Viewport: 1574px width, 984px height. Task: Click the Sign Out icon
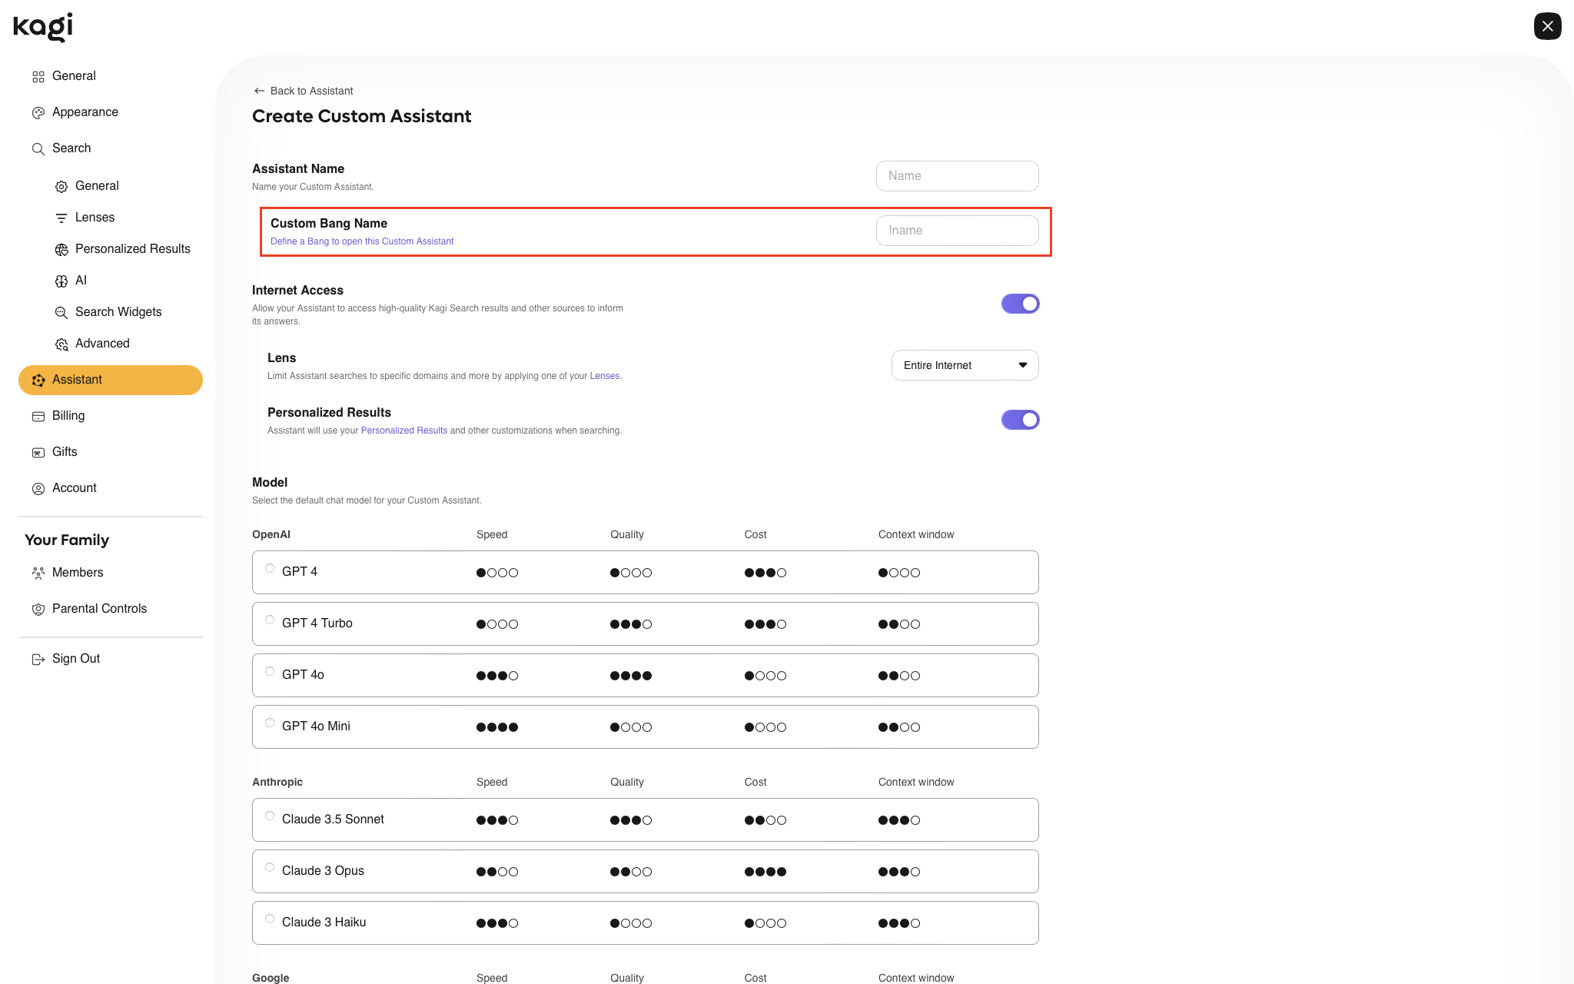[x=38, y=660]
